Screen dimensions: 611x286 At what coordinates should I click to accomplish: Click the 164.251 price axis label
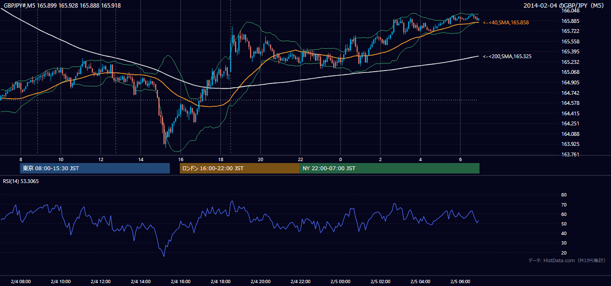(570, 124)
